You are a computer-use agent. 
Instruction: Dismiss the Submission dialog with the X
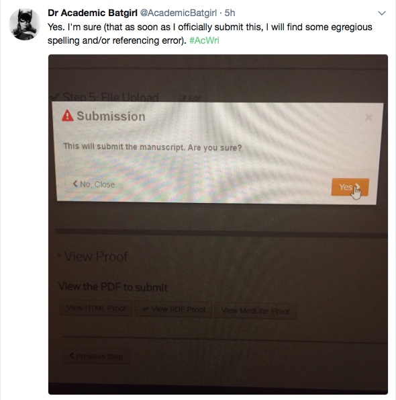pyautogui.click(x=368, y=118)
